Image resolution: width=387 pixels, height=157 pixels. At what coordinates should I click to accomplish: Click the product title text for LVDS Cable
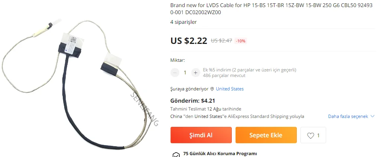coord(271,9)
